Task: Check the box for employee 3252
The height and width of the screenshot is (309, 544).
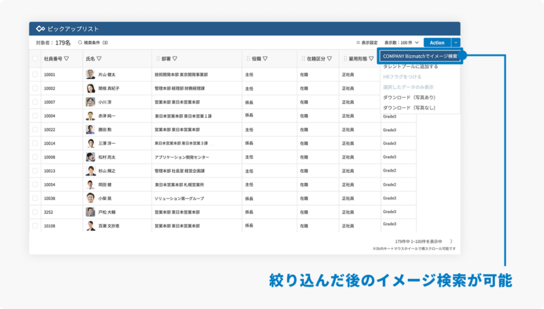Action: point(35,212)
